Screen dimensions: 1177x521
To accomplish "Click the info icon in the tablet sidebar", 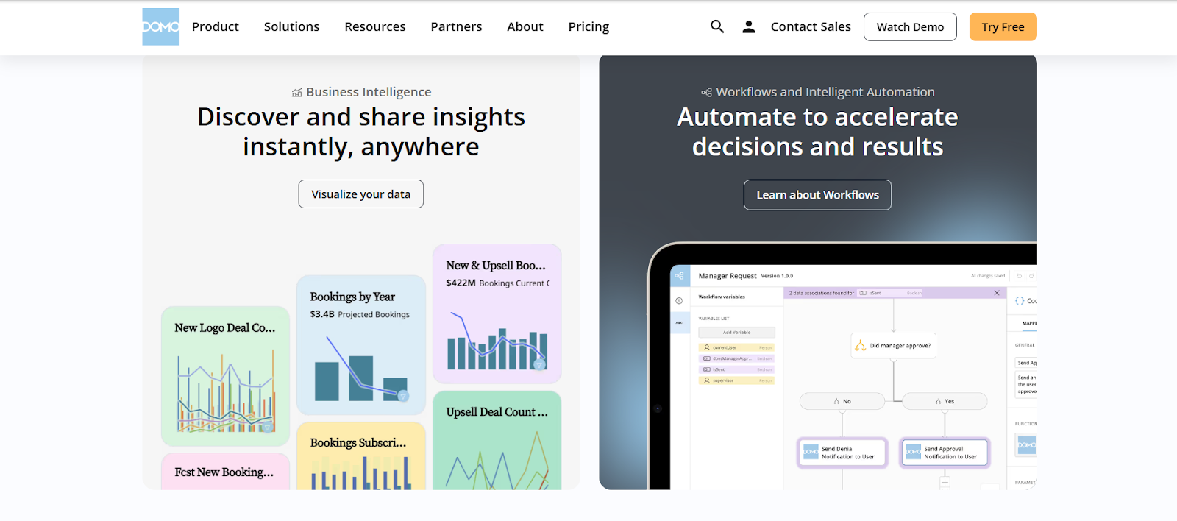I will pyautogui.click(x=679, y=300).
